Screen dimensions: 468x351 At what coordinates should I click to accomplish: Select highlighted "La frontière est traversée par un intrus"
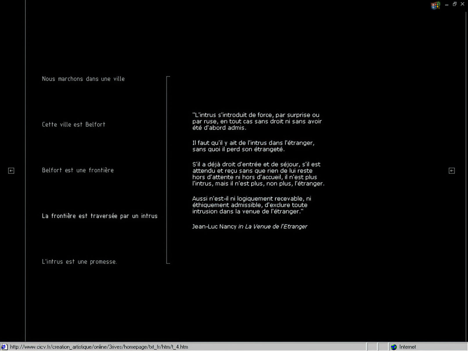pos(100,216)
